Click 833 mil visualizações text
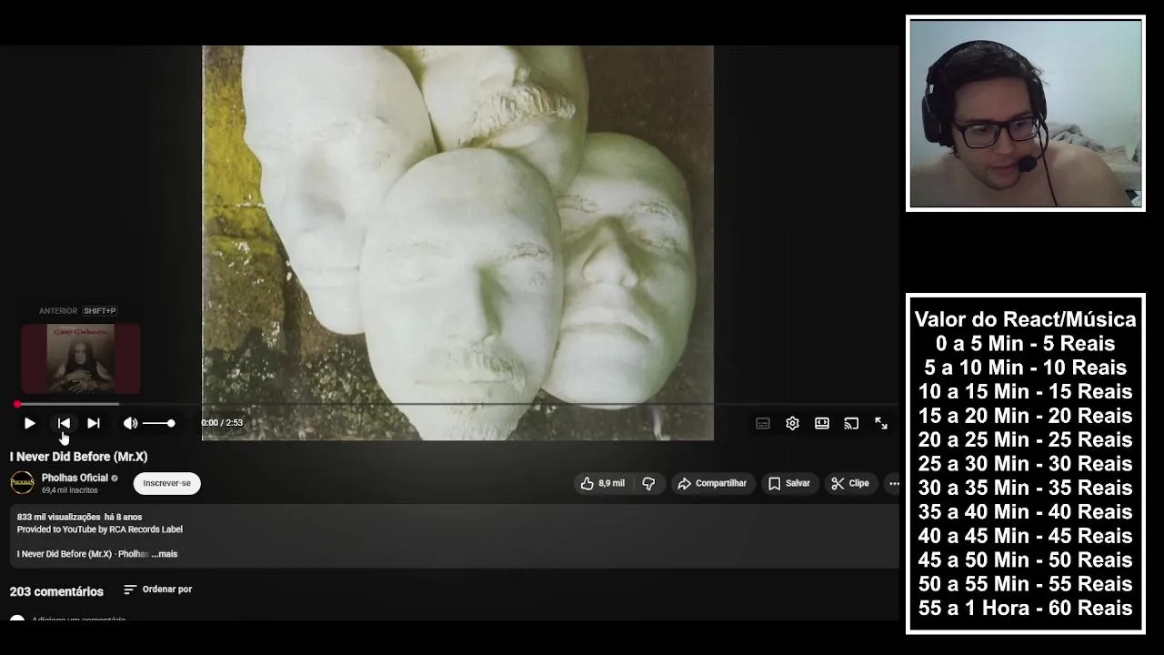This screenshot has width=1164, height=655. click(58, 517)
